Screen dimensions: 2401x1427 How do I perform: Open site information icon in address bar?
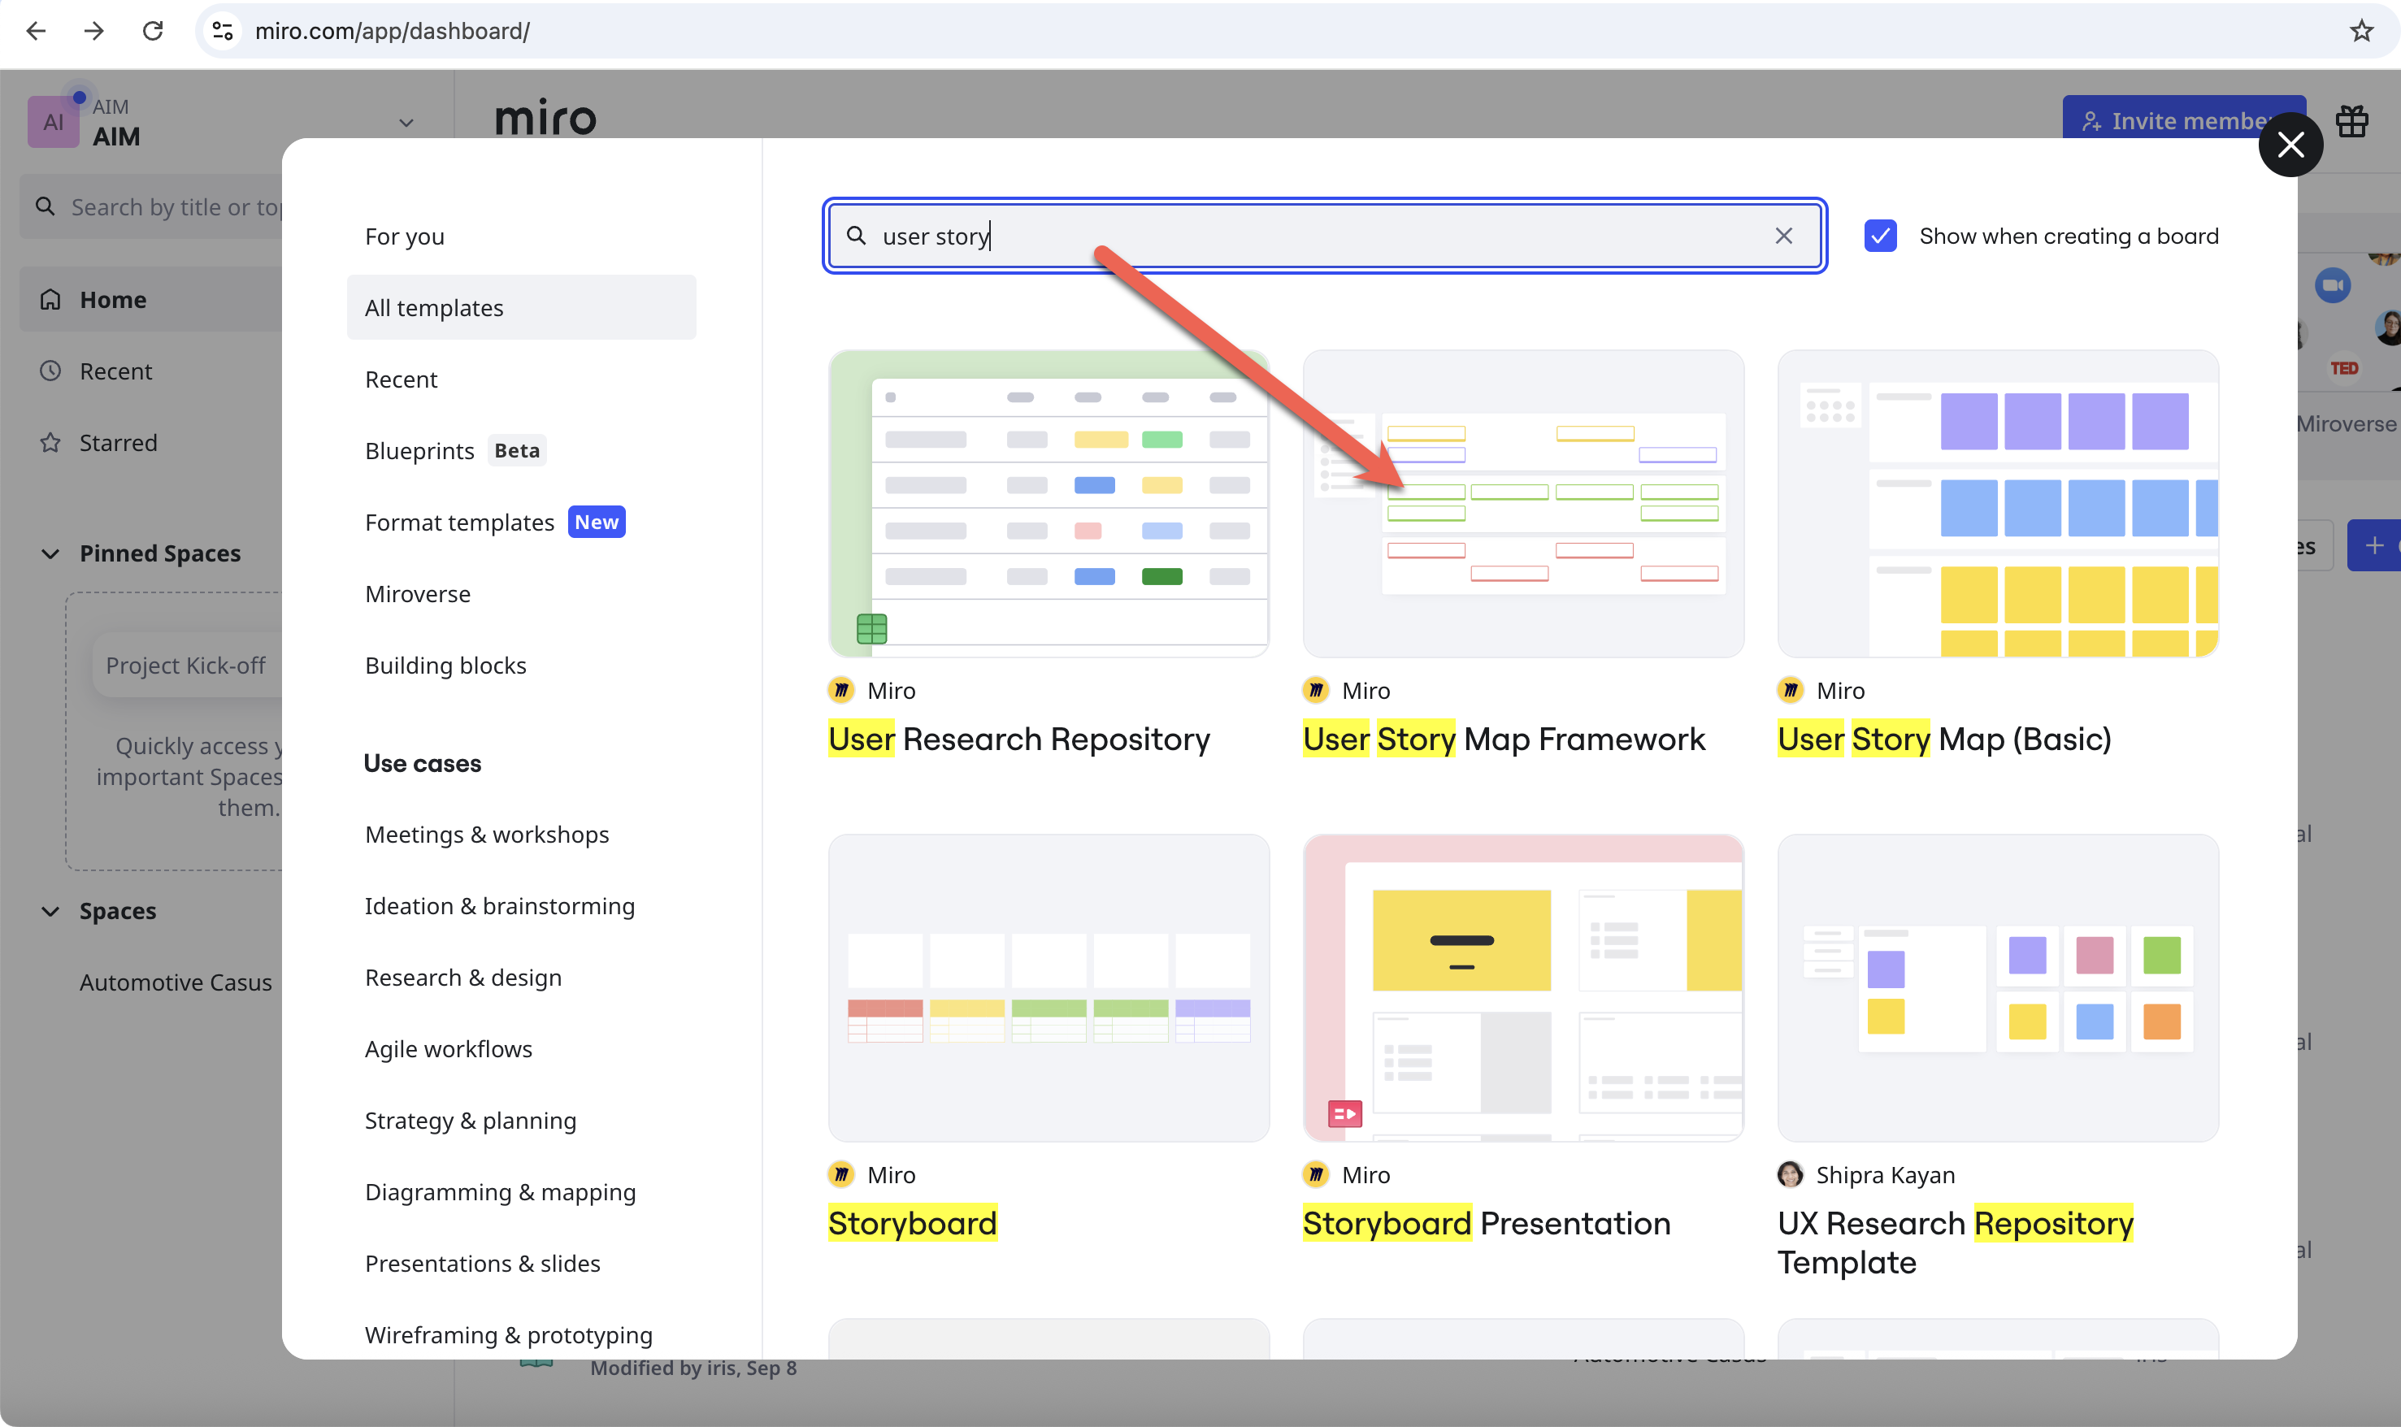[x=223, y=31]
